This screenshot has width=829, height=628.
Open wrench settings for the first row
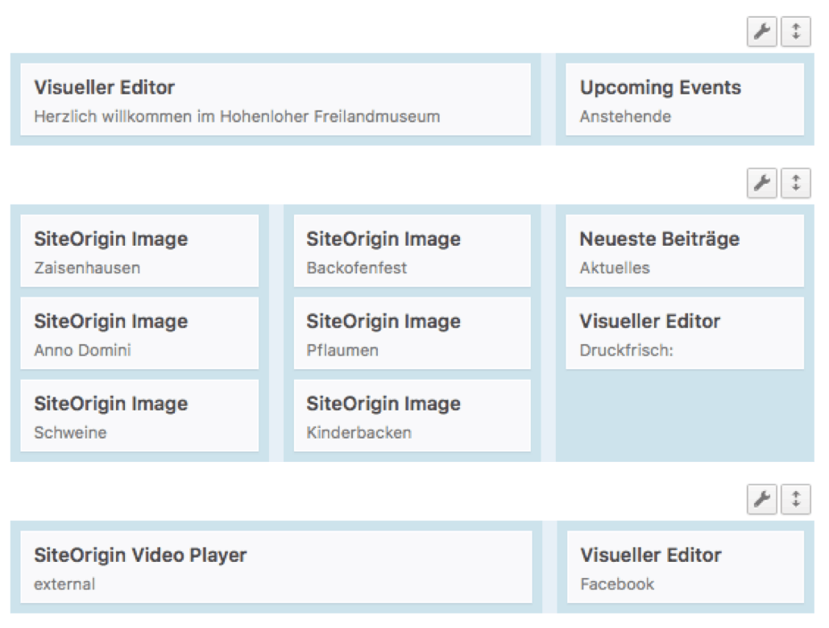pyautogui.click(x=761, y=32)
